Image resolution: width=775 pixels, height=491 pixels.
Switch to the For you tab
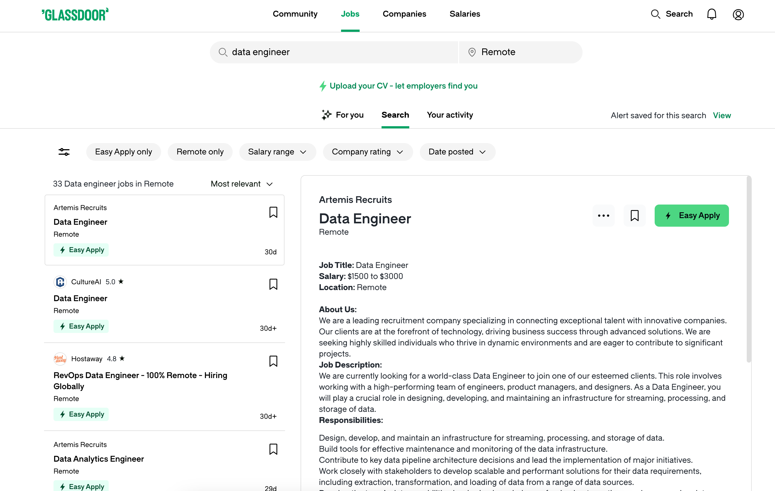343,115
